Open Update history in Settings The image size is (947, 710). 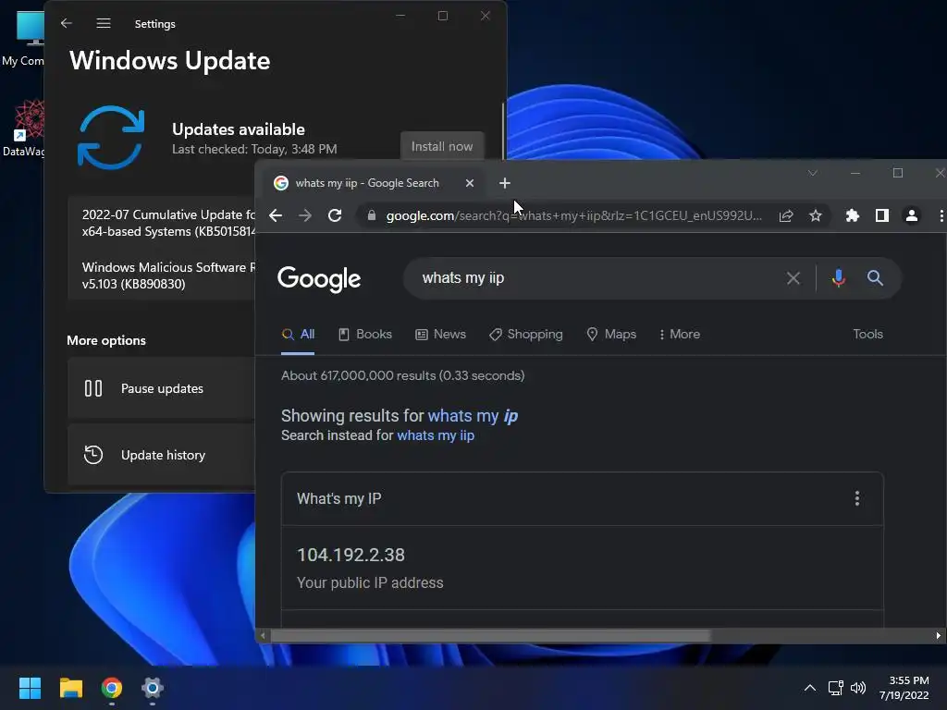(x=162, y=455)
